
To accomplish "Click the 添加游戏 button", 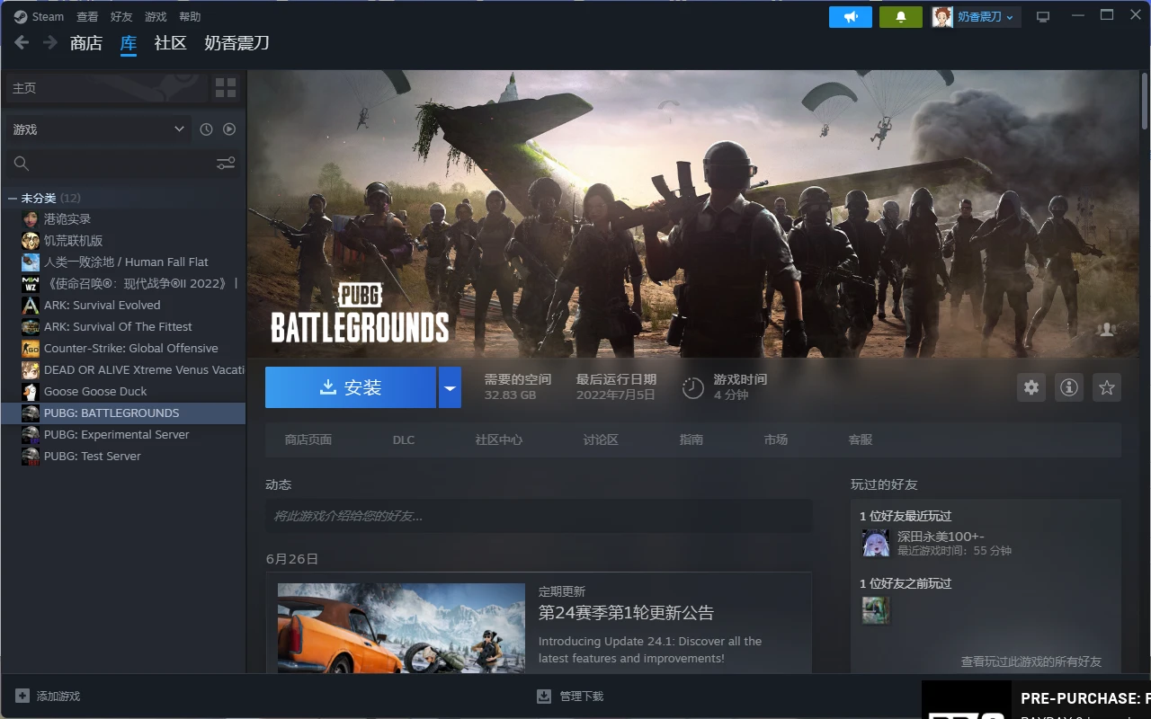I will pyautogui.click(x=48, y=697).
